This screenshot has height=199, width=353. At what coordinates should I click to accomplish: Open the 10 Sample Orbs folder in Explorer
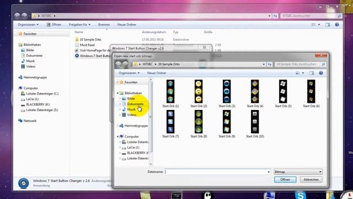pos(90,39)
